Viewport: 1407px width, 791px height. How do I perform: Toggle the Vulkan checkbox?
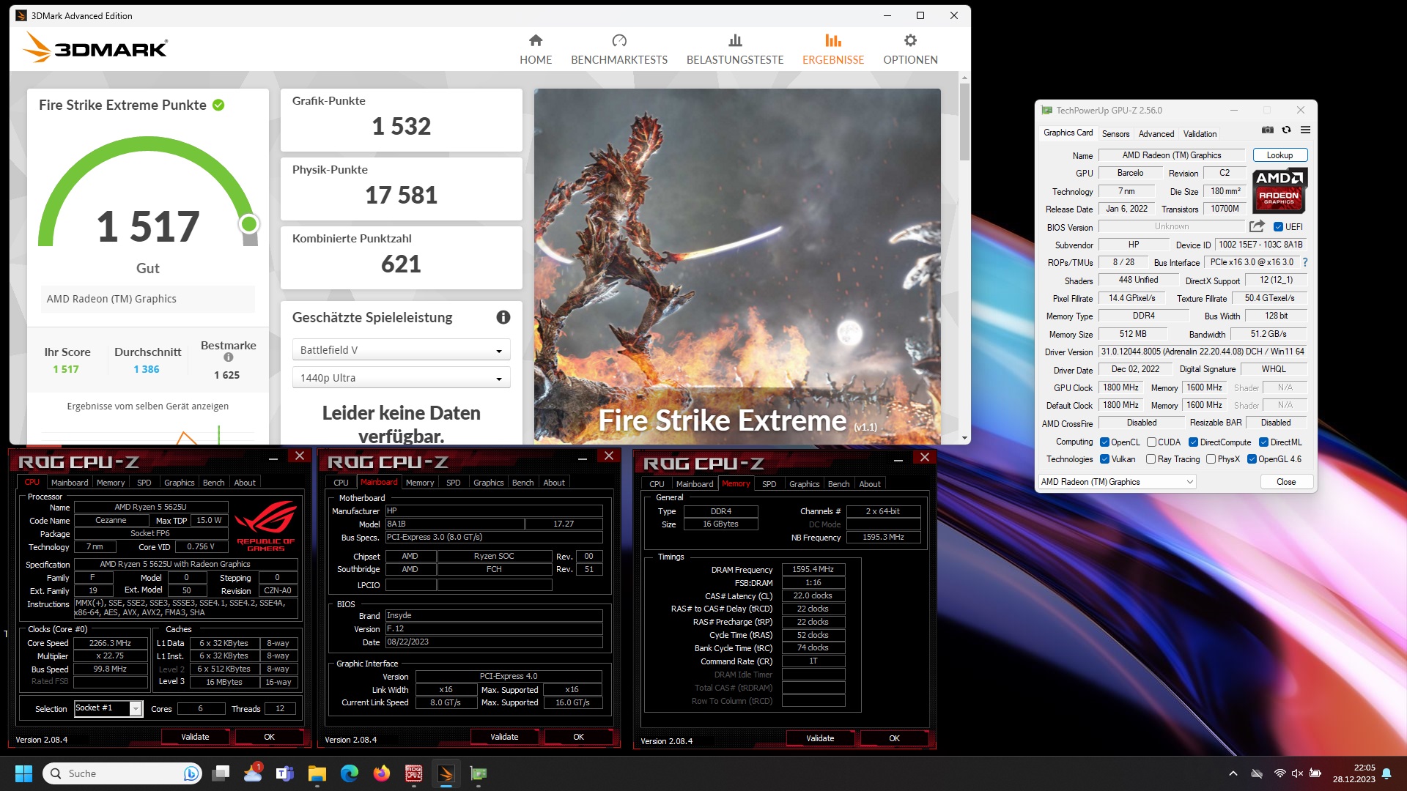(x=1104, y=459)
